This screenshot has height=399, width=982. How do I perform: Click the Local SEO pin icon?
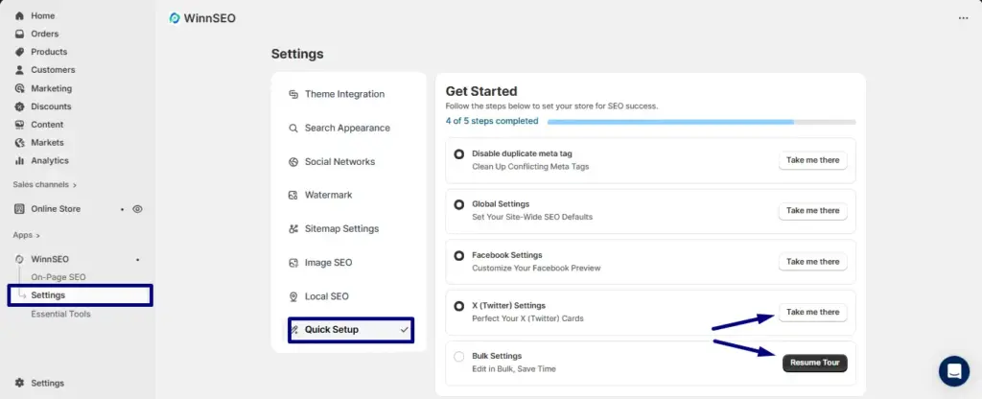(x=293, y=296)
